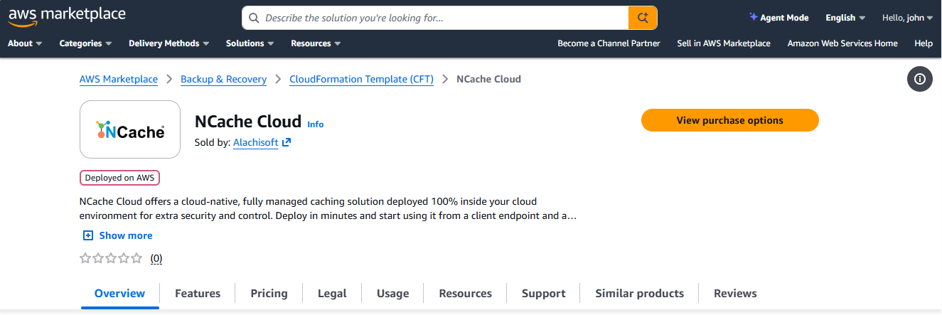Open the Alachisoft seller link
Viewport: 942px width, 315px height.
(x=256, y=142)
